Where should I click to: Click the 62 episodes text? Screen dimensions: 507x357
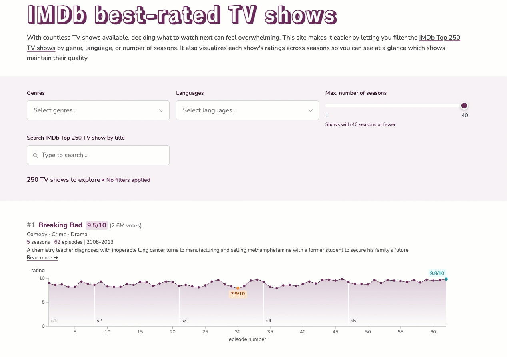coord(68,242)
